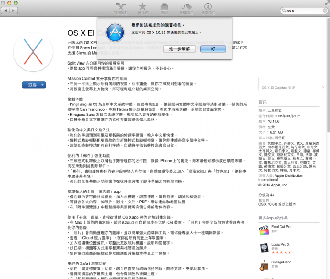Image resolution: width=330 pixels, height=279 pixels.
Task: Click the OS X El Capitan app icon
Action: click(33, 52)
